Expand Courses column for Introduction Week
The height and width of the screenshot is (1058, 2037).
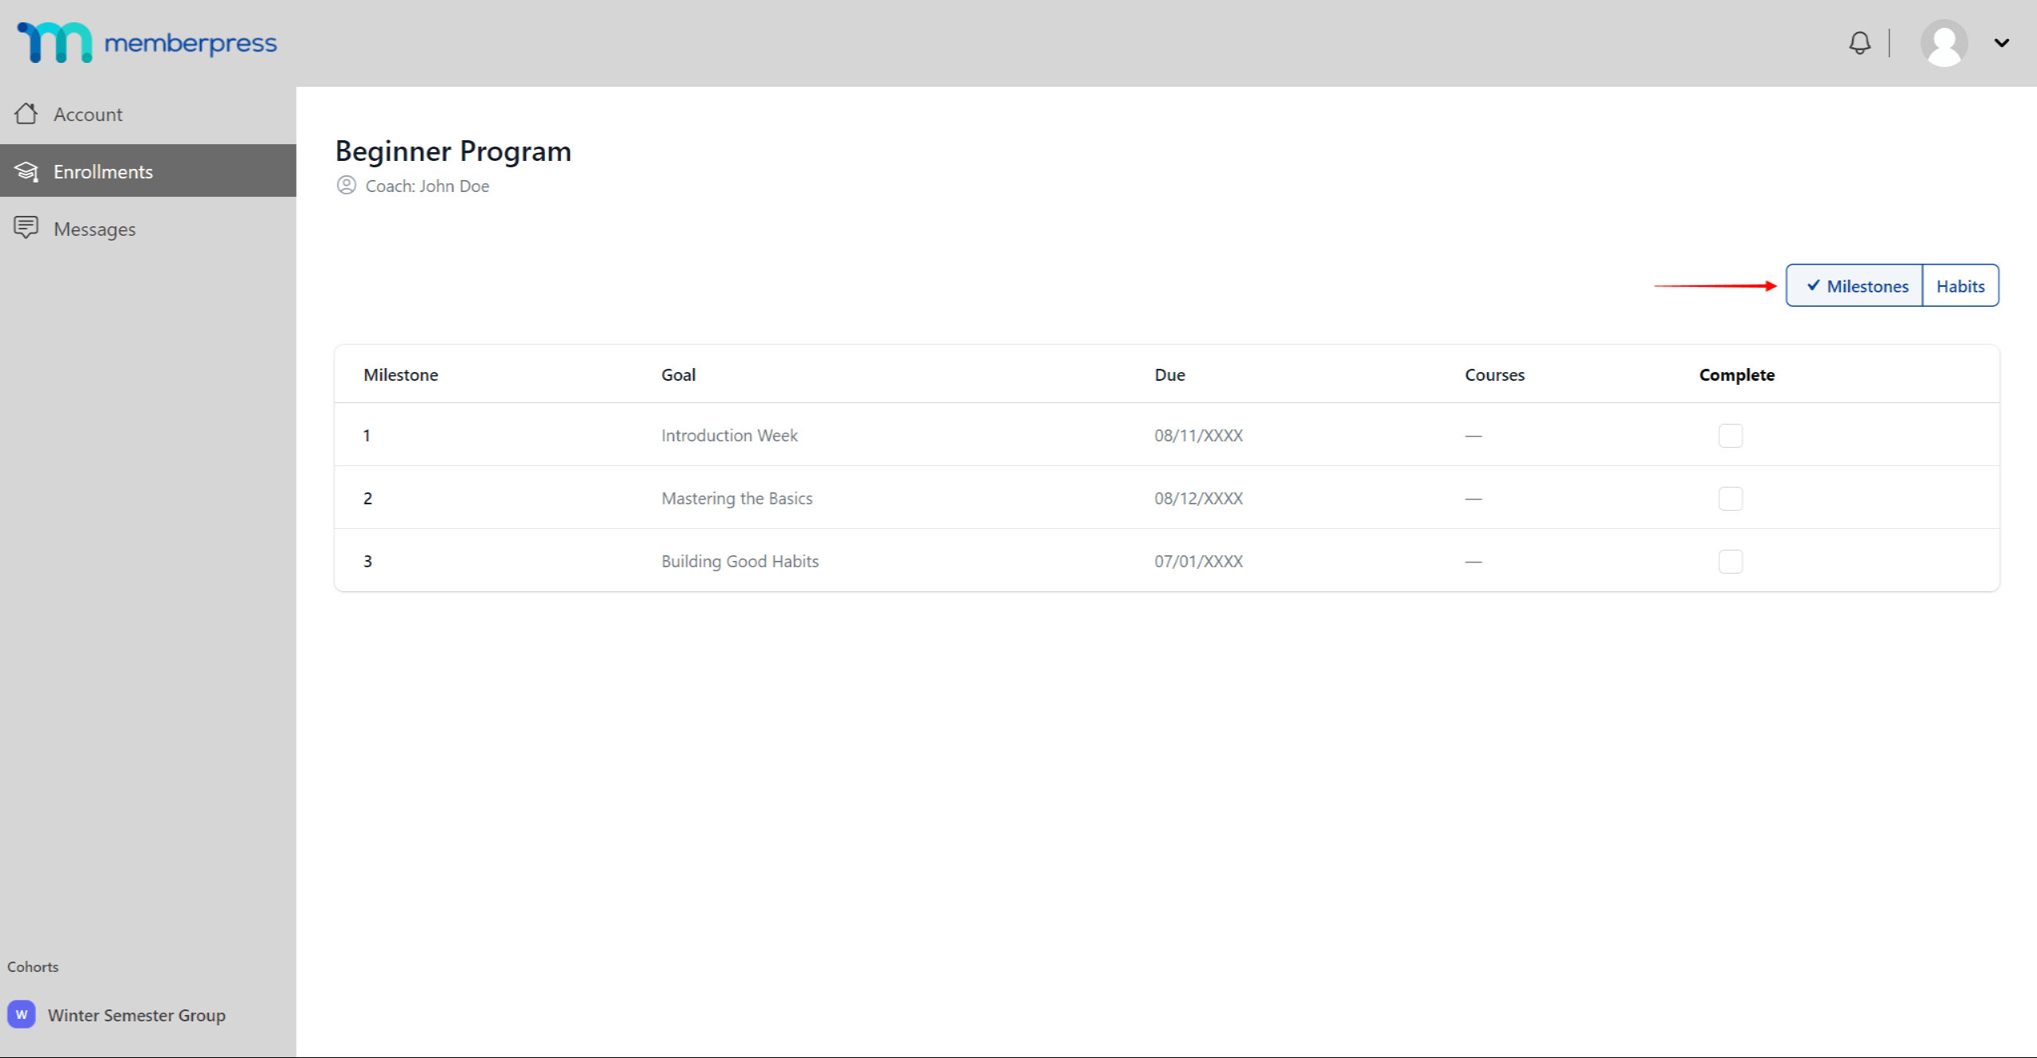click(x=1474, y=435)
